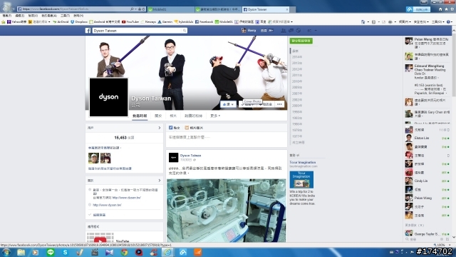Select Photo/Video option in the composer
456x257 pixels.
[x=194, y=128]
